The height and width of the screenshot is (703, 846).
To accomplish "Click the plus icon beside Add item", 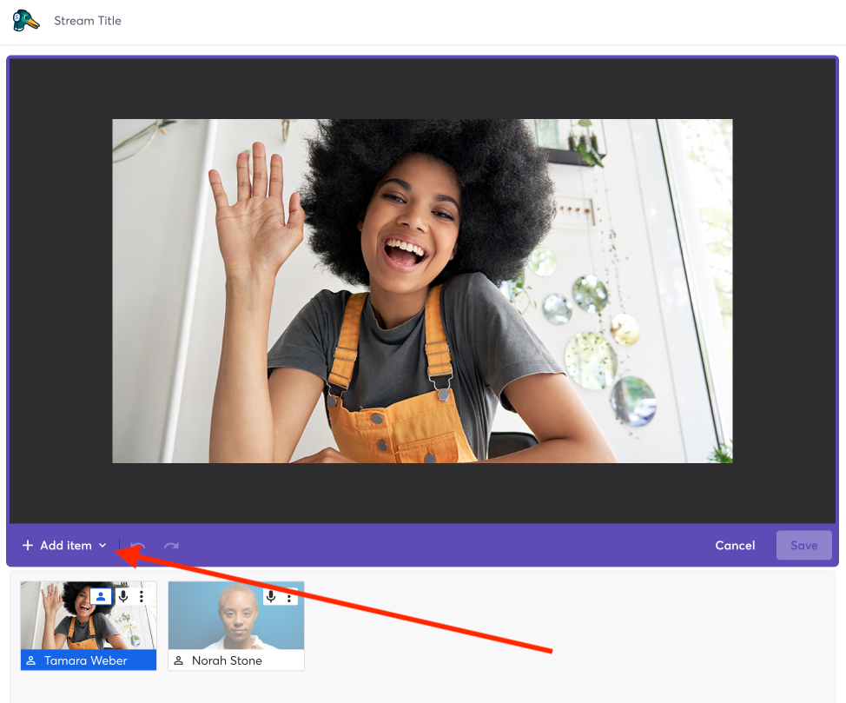I will pyautogui.click(x=28, y=546).
